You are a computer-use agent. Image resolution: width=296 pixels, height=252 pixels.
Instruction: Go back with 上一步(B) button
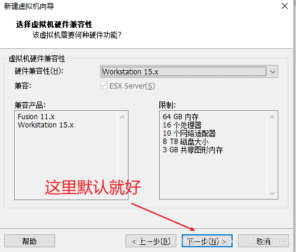coord(151,241)
